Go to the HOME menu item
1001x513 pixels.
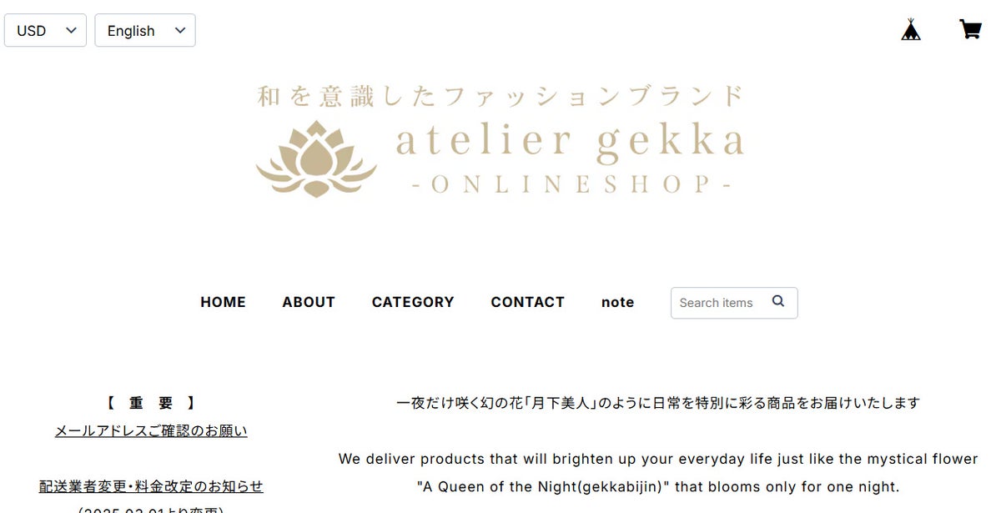pyautogui.click(x=223, y=302)
